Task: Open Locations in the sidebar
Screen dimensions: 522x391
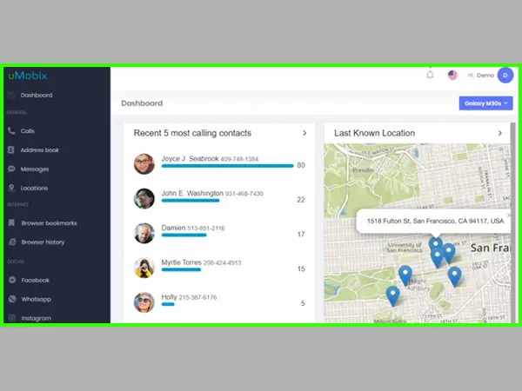Action: pos(34,189)
